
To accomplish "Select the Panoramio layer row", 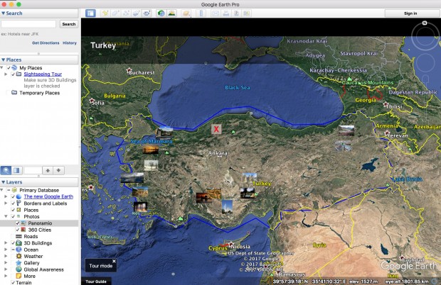I will (x=39, y=223).
